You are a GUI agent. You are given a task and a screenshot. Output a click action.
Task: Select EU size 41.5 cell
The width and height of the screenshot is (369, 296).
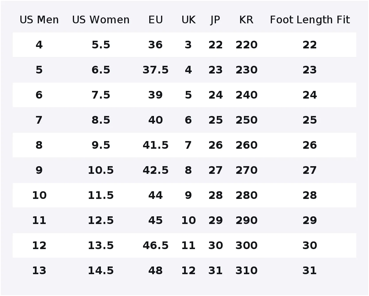pos(155,145)
